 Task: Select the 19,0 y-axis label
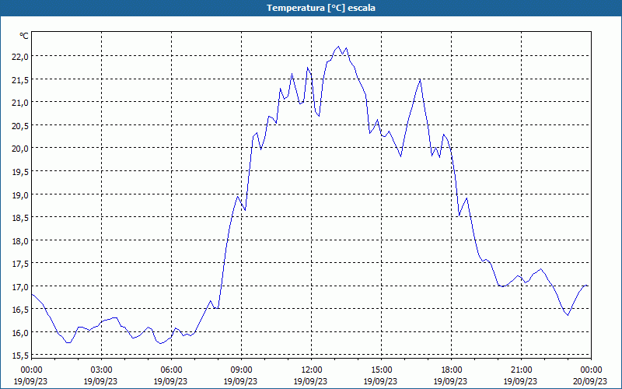pyautogui.click(x=20, y=195)
